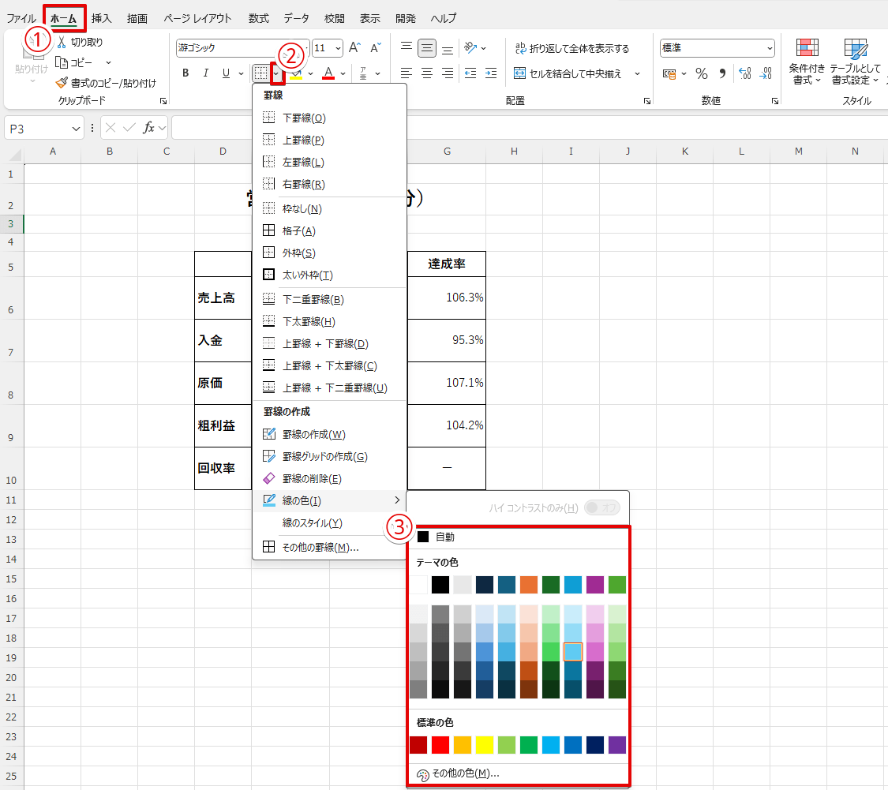
Task: Open the clipboard group dialog launcher
Action: coord(163,101)
